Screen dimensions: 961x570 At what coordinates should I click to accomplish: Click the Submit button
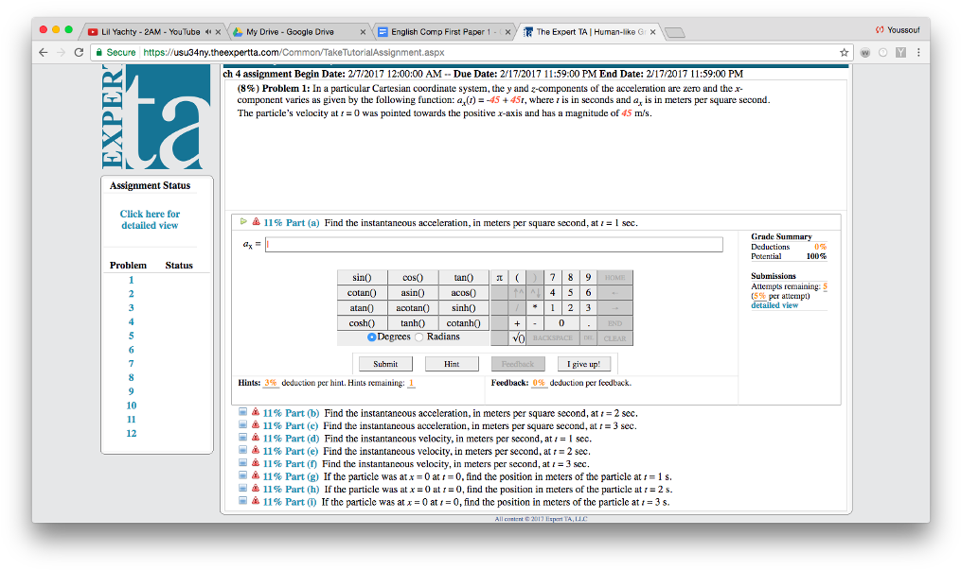pos(385,364)
